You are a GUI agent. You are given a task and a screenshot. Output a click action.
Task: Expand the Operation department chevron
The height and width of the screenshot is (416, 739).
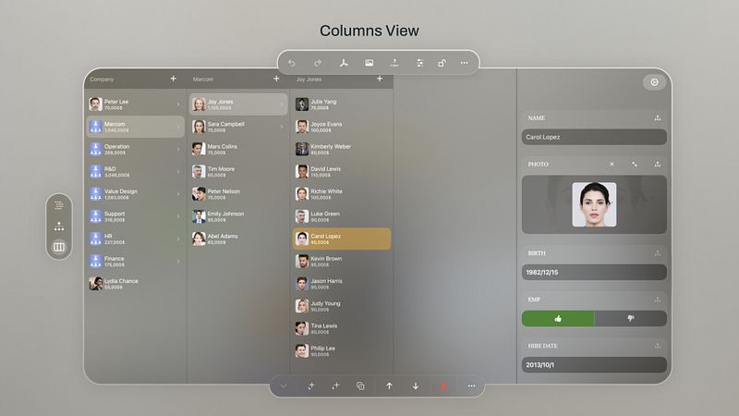[x=178, y=149]
